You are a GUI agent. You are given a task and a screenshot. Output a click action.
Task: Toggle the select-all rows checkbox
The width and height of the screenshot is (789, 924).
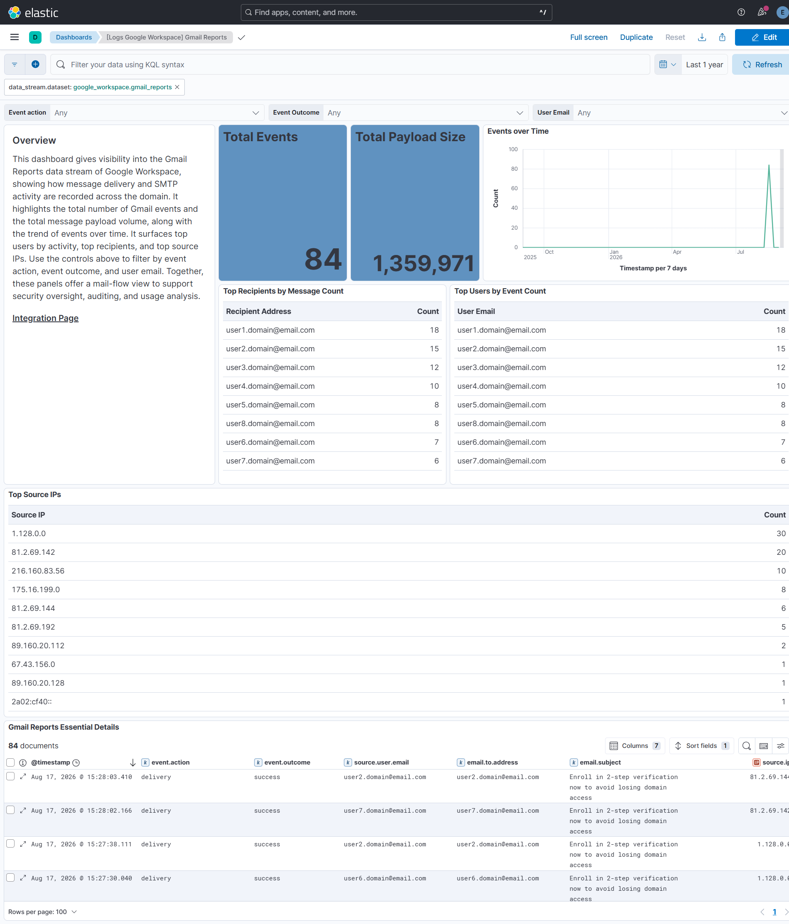click(x=11, y=762)
